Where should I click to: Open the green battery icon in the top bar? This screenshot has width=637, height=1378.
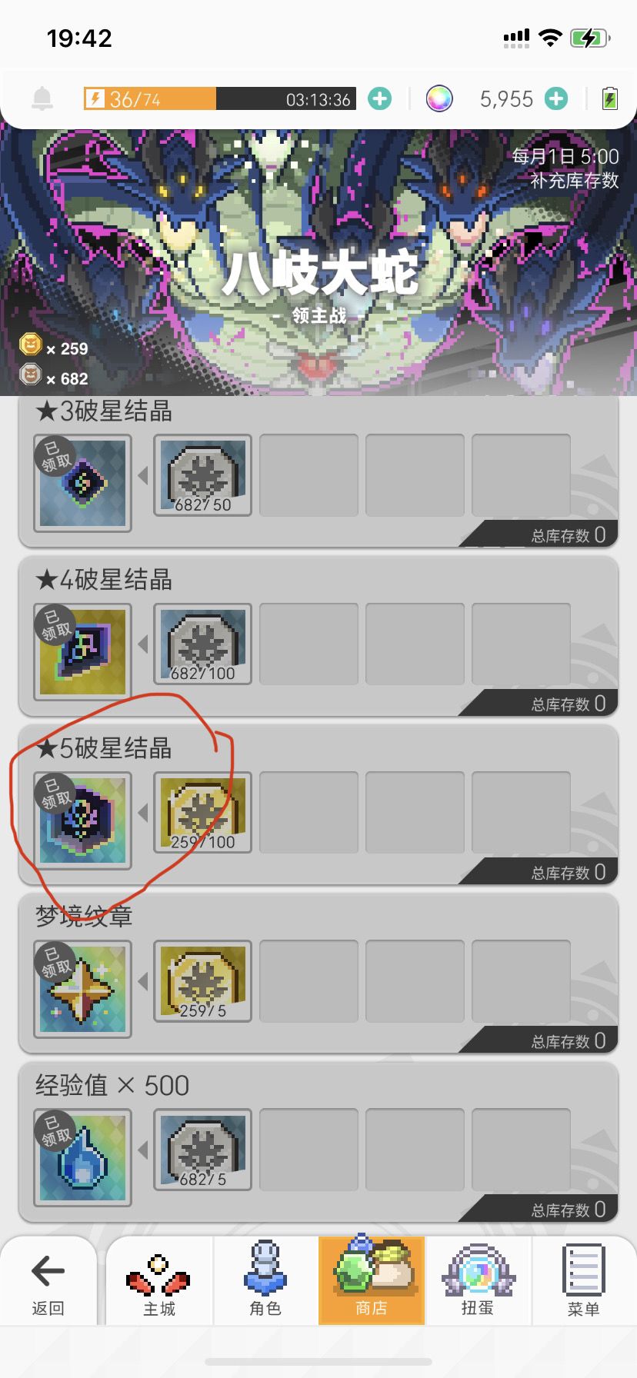pos(609,98)
